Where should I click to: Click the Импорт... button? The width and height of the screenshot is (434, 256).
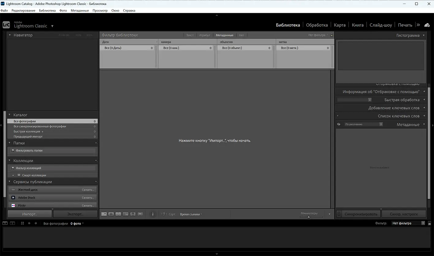click(x=29, y=214)
